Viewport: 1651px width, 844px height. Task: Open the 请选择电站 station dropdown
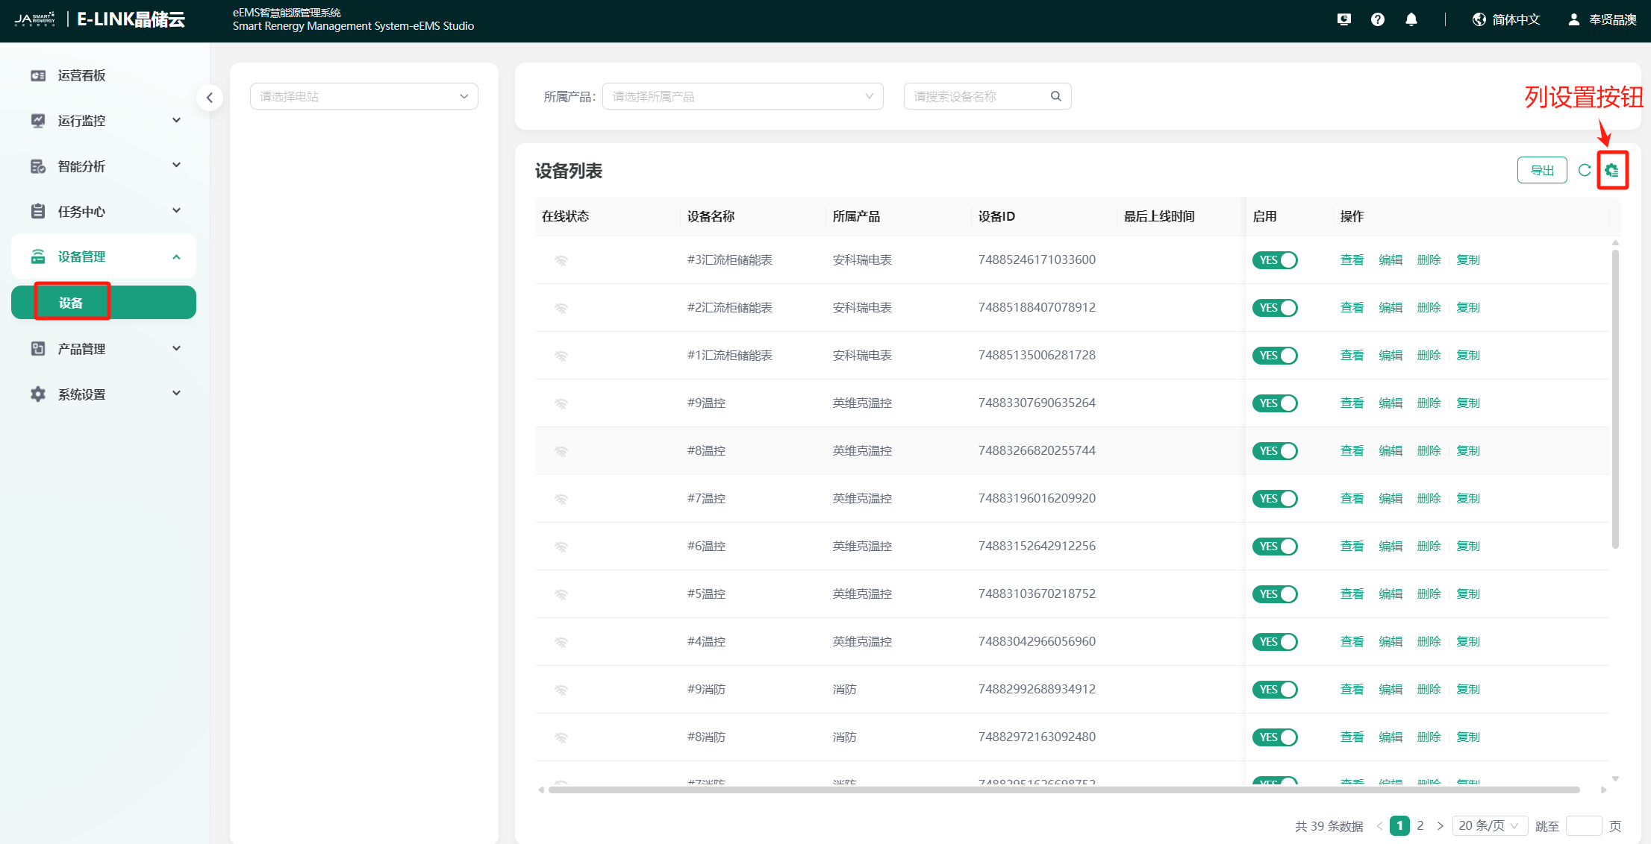coord(363,96)
